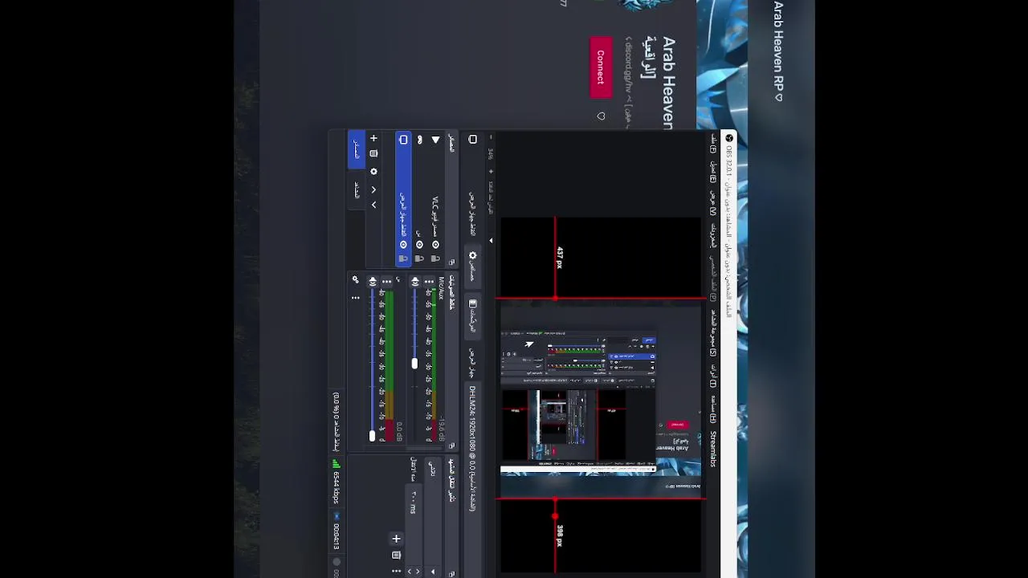Click the red Connect button

(x=601, y=67)
